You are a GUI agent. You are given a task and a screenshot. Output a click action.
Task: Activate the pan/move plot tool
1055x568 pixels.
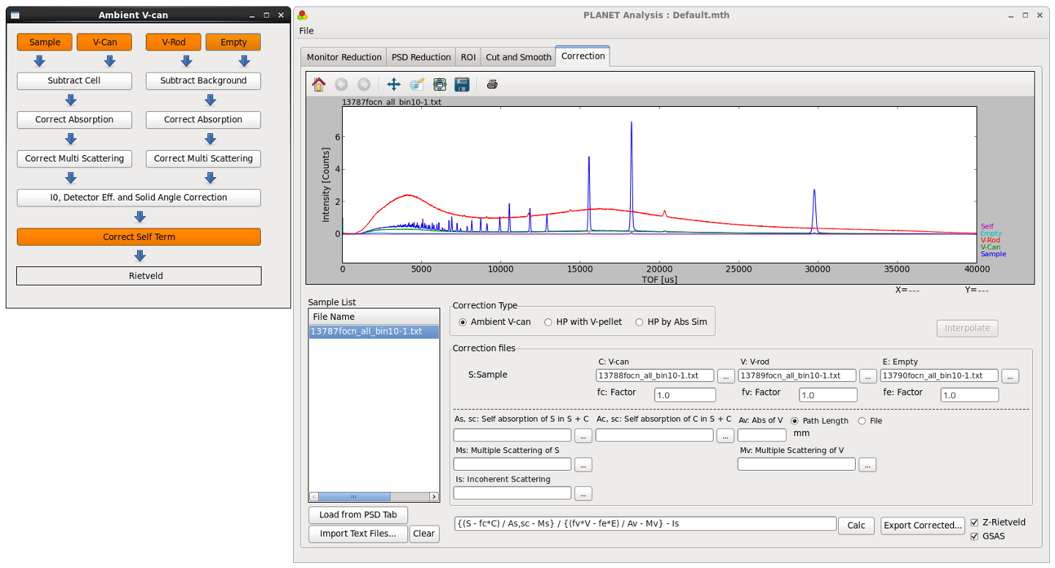pos(393,84)
